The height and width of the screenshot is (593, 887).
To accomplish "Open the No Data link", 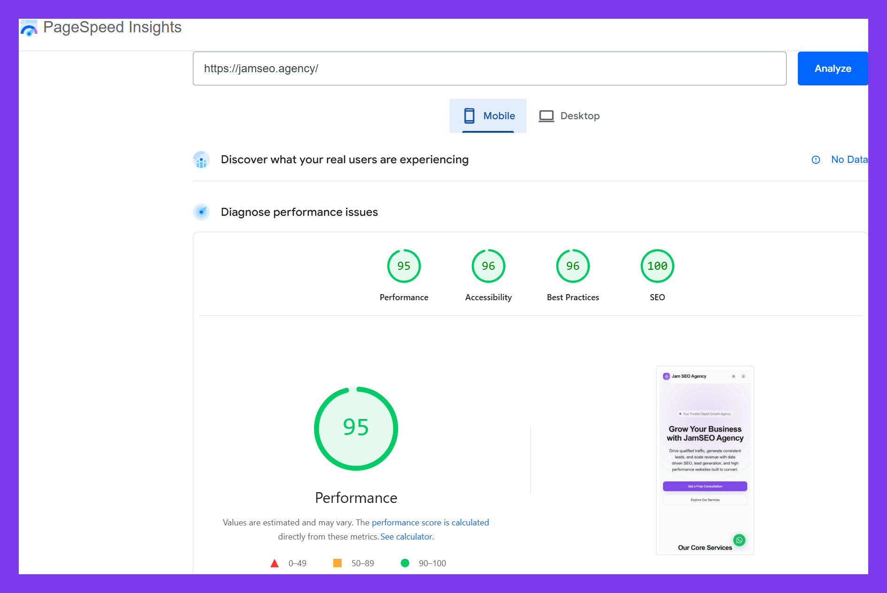I will point(849,160).
